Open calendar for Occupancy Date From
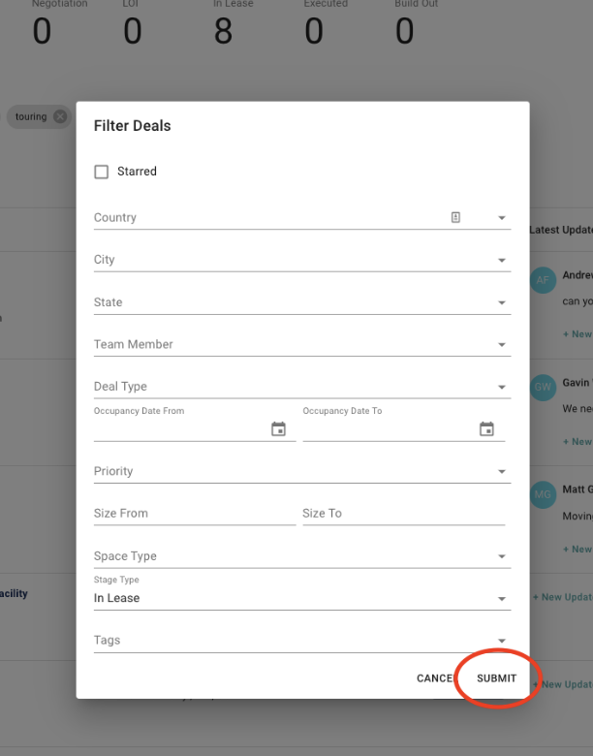 (278, 428)
